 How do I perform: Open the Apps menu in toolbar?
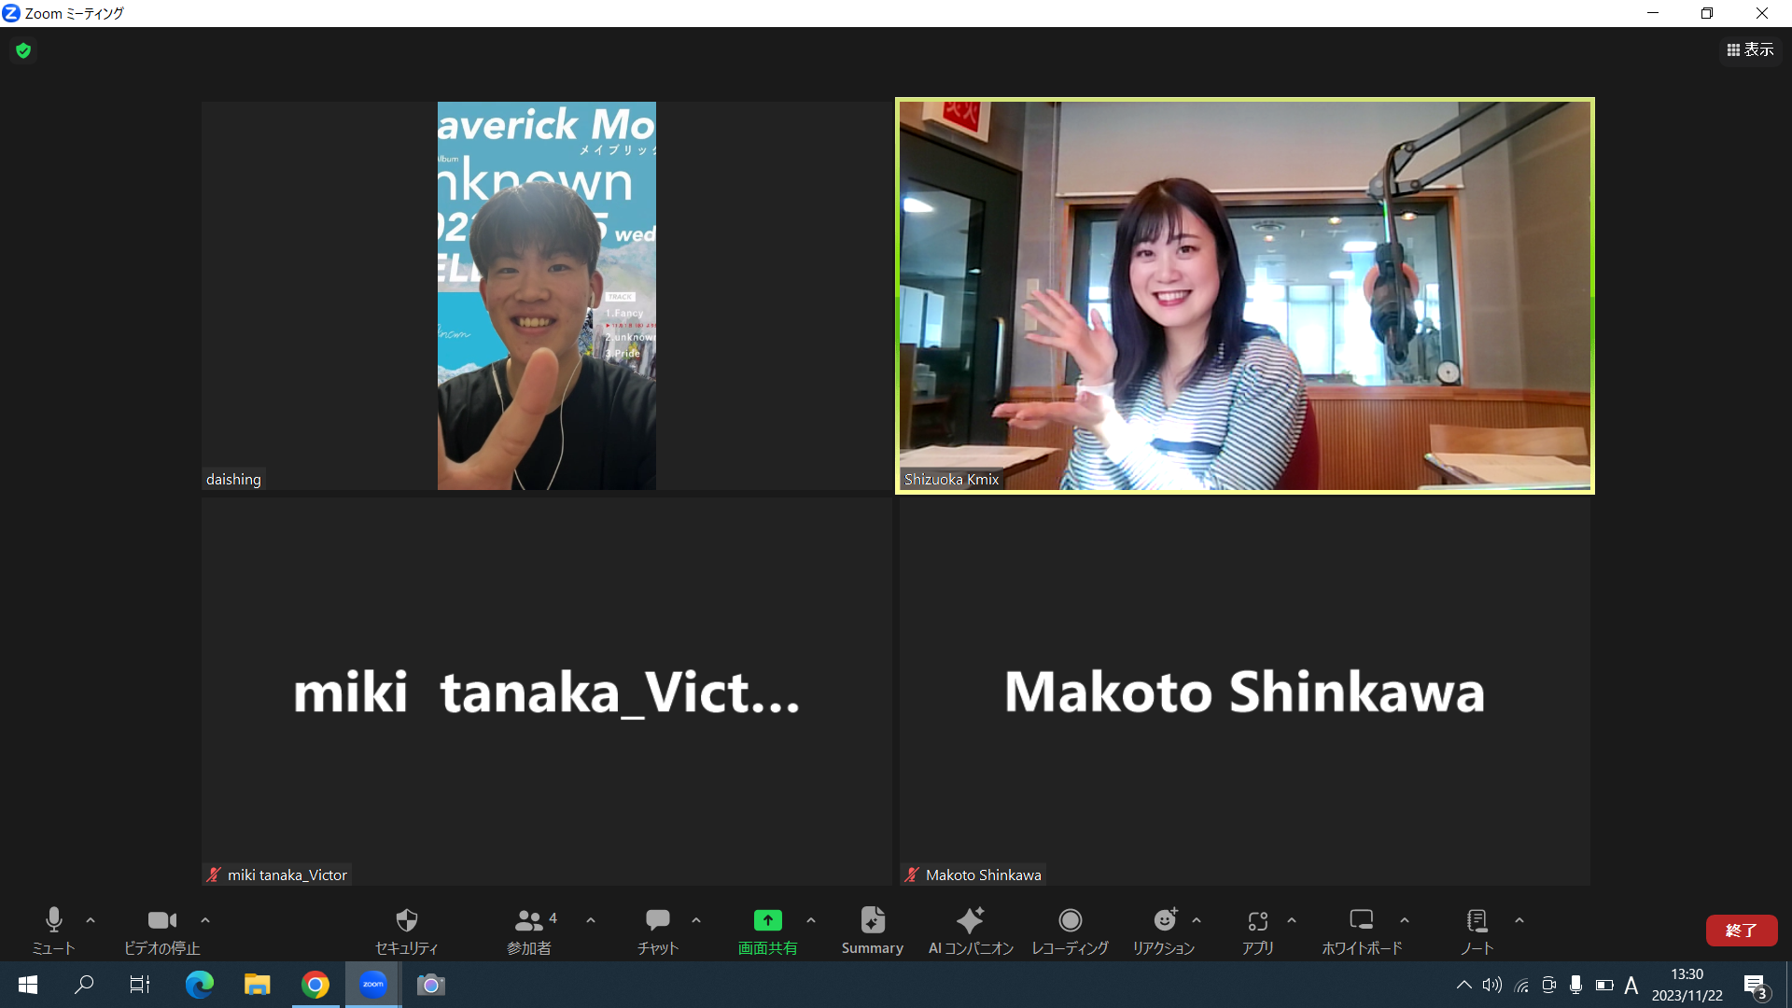click(1257, 921)
